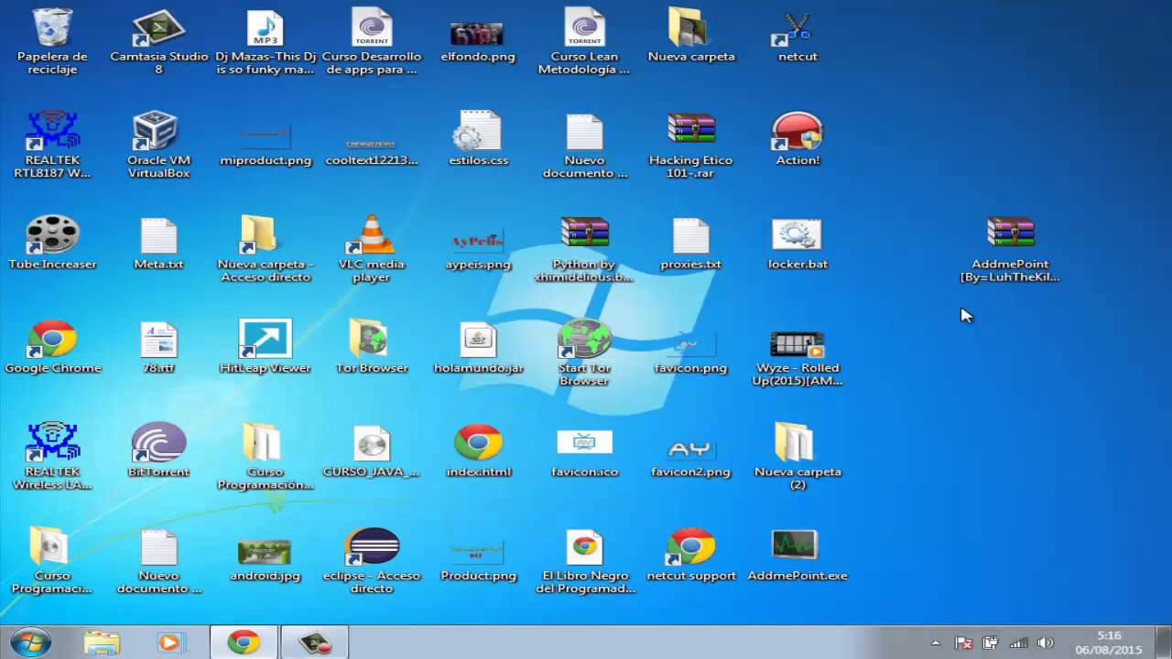Select elfondo.png image file
1172x659 pixels.
477,34
